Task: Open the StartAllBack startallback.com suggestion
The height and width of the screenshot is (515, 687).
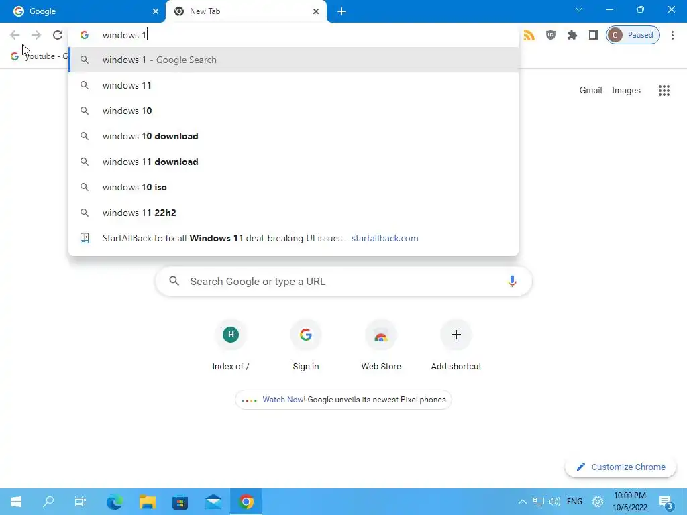Action: pyautogui.click(x=294, y=238)
